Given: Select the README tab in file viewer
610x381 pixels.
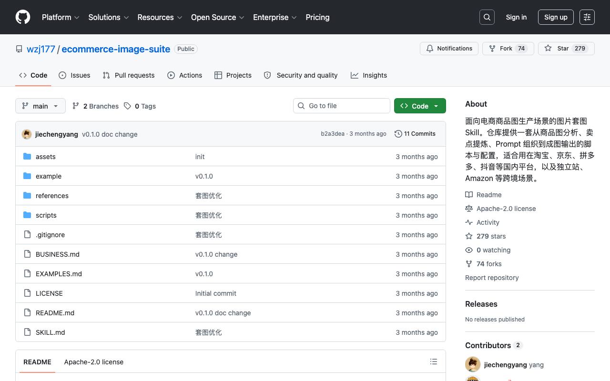Looking at the screenshot, I should [x=37, y=362].
